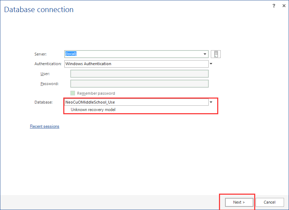The image size is (289, 210).
Task: Focus the Password input field
Action: [139, 83]
